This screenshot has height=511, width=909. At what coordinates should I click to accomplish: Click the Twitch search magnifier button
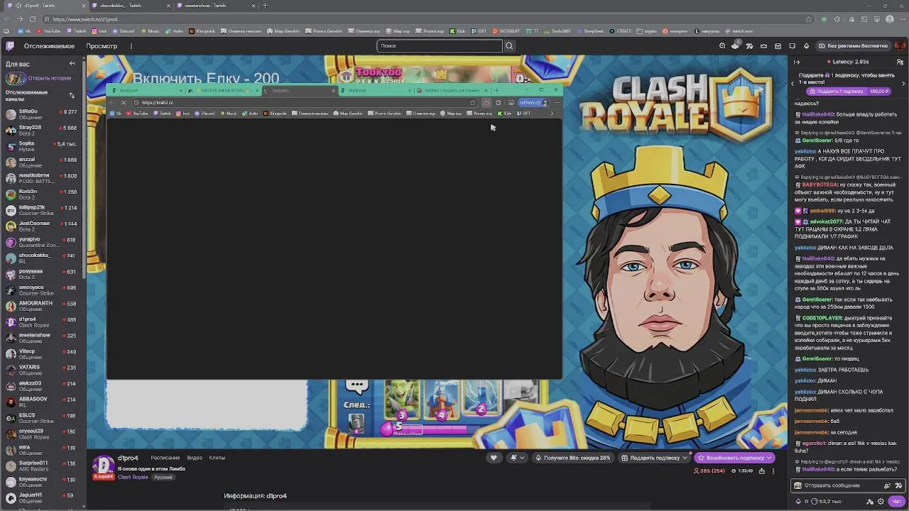[509, 46]
